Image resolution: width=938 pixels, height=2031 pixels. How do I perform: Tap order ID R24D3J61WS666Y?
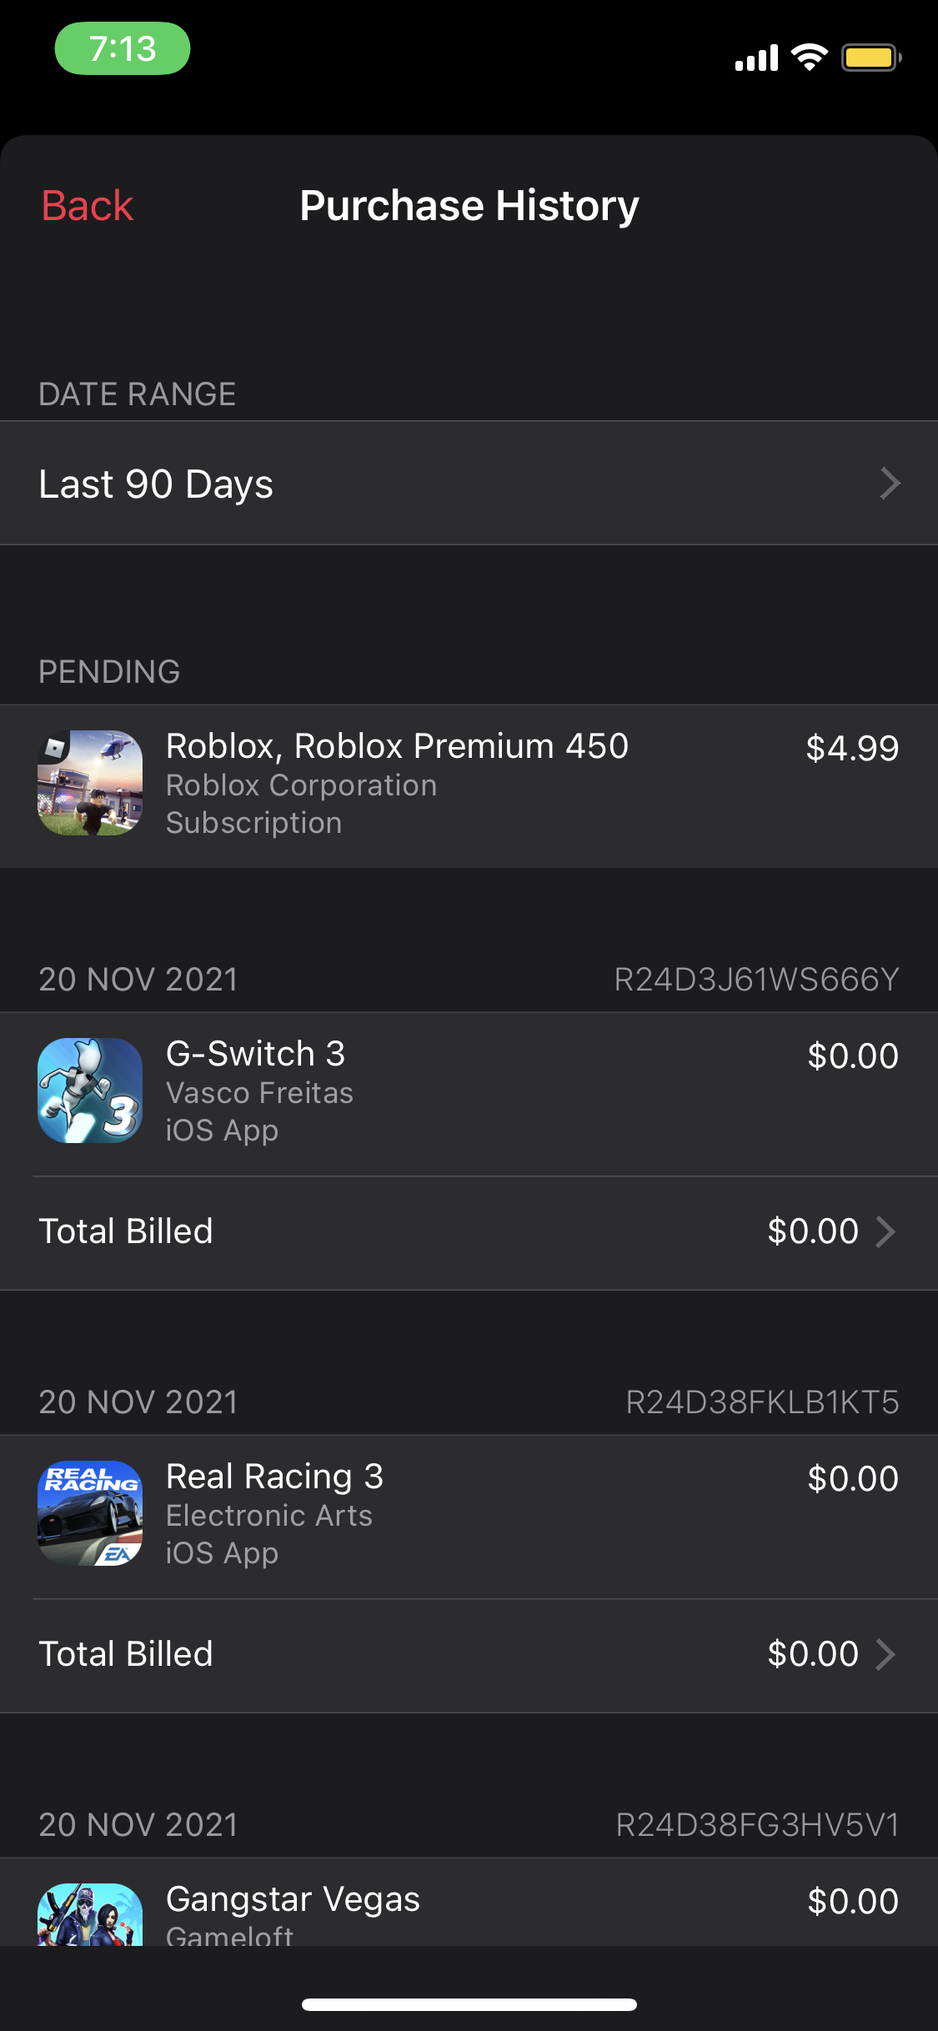(756, 980)
